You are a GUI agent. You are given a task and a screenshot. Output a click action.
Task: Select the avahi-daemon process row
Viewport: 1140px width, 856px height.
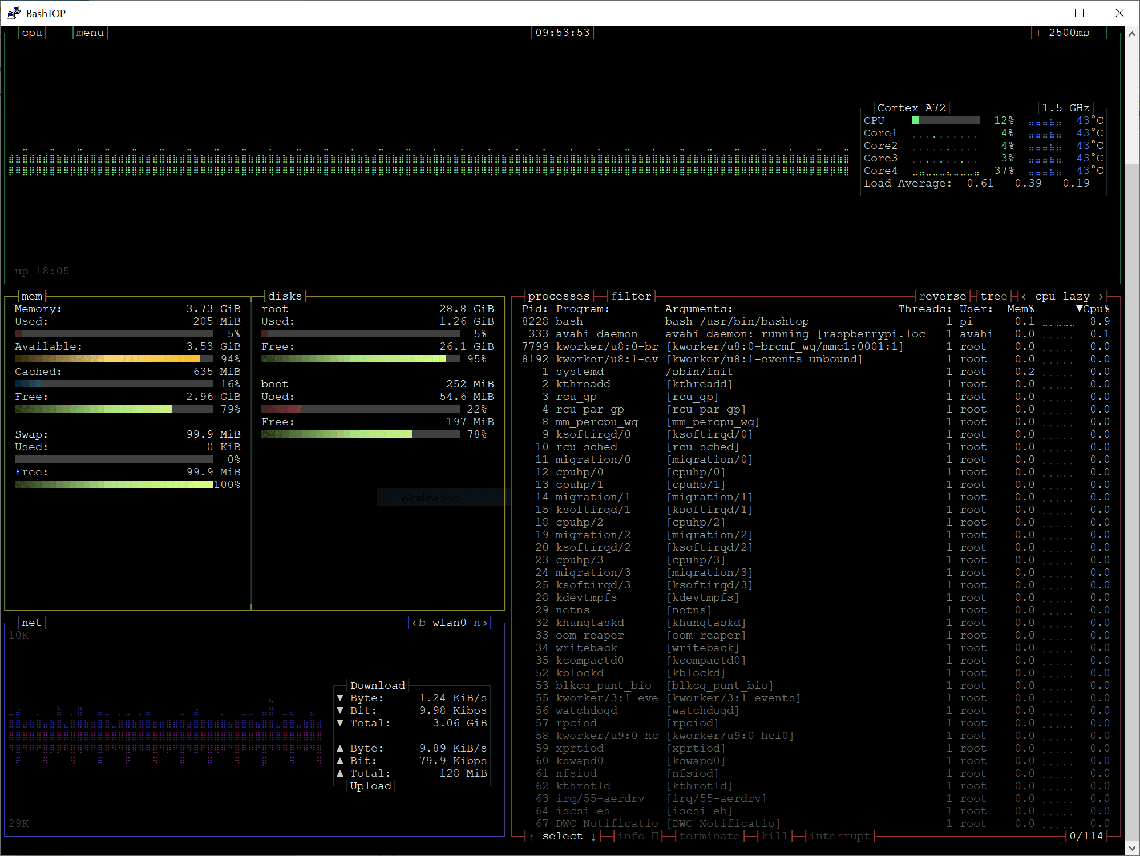pyautogui.click(x=596, y=334)
